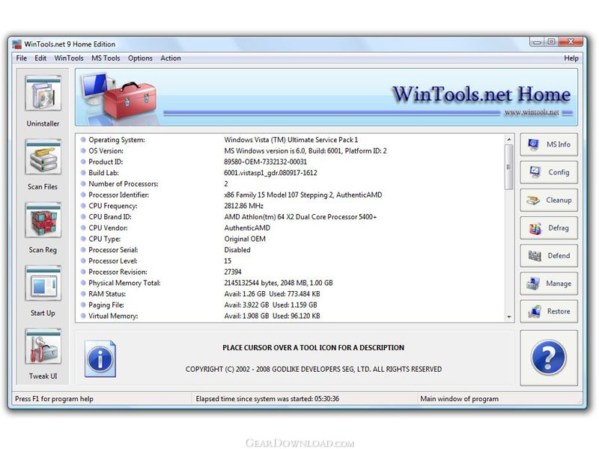
Task: Launch the Scan Files tool
Action: pyautogui.click(x=43, y=156)
